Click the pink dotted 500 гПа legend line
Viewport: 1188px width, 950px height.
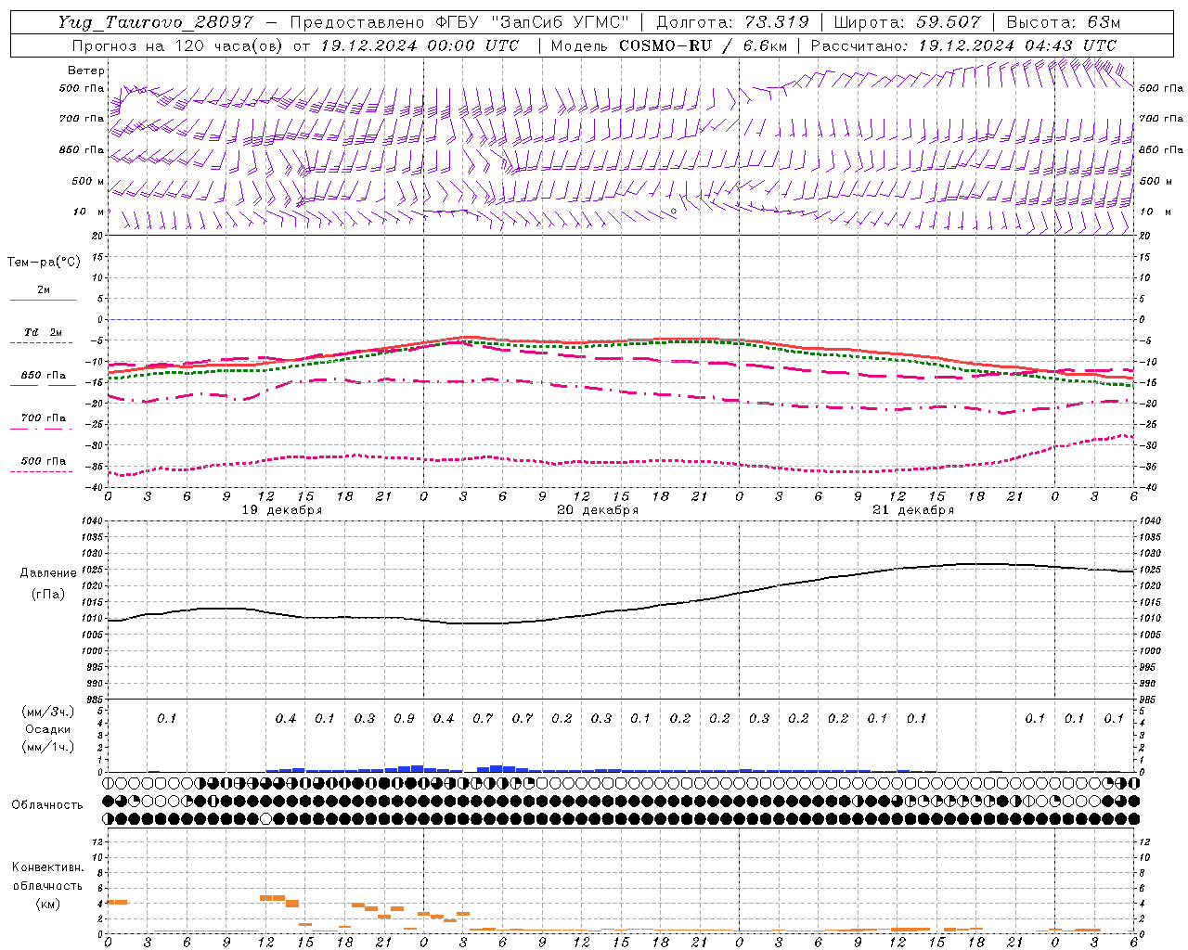point(42,471)
